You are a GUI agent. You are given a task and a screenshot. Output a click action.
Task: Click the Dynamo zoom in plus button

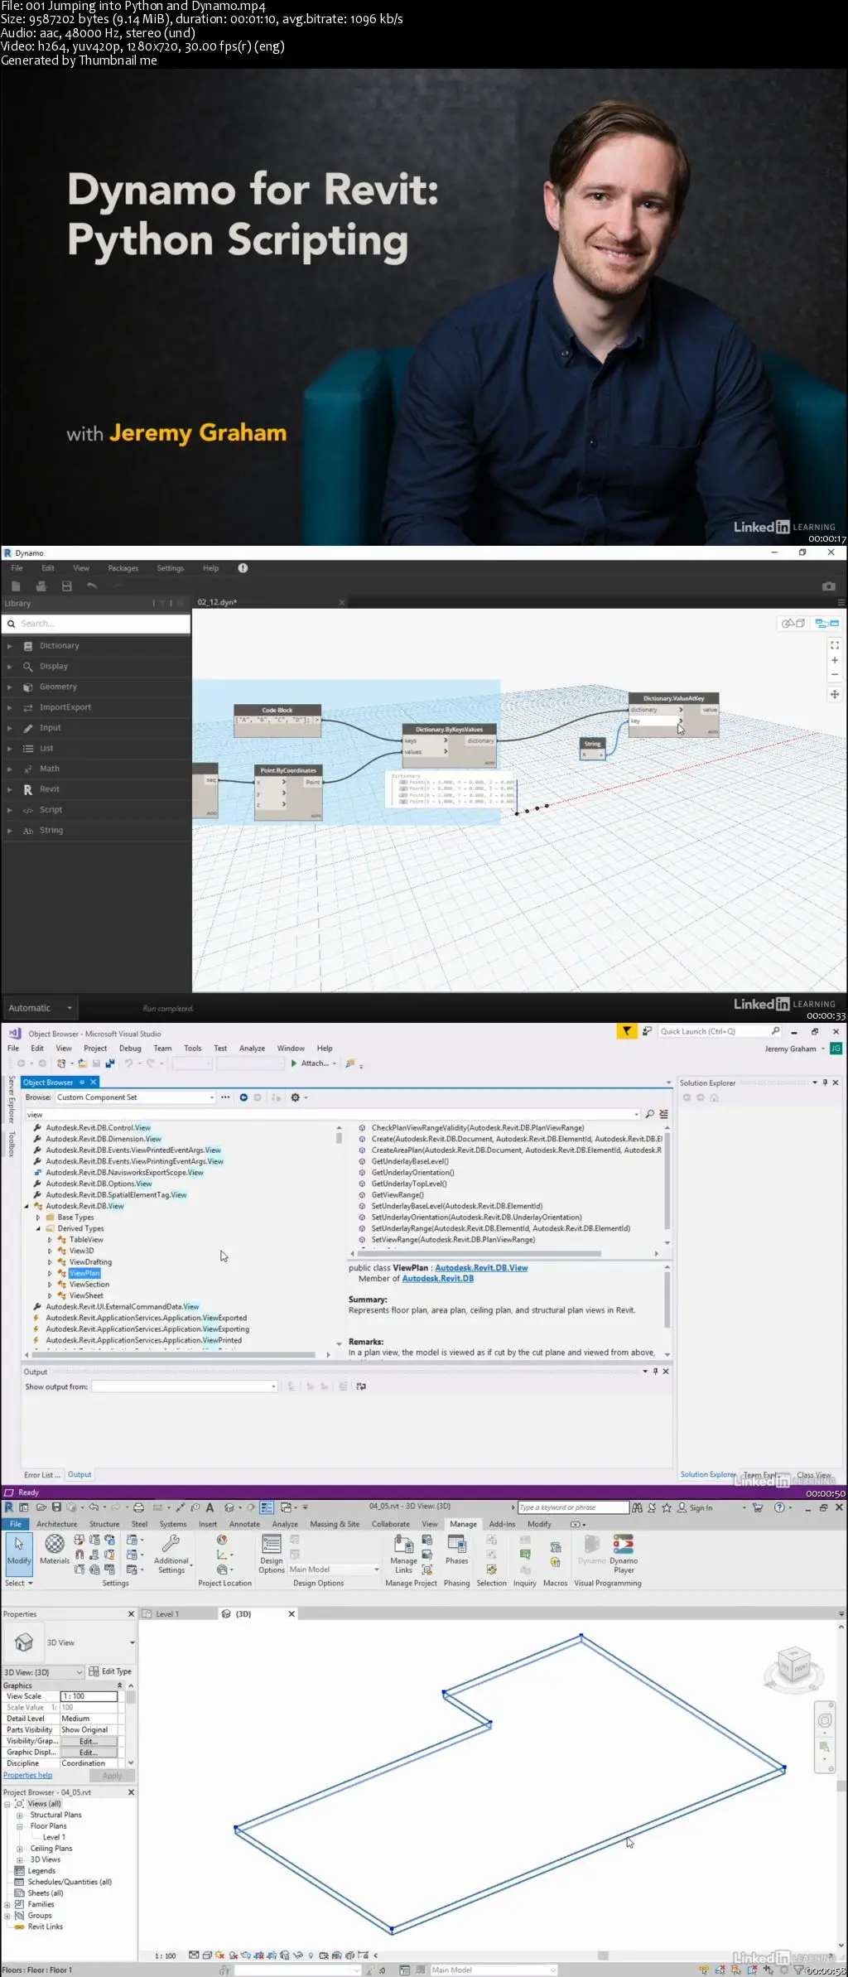point(834,660)
